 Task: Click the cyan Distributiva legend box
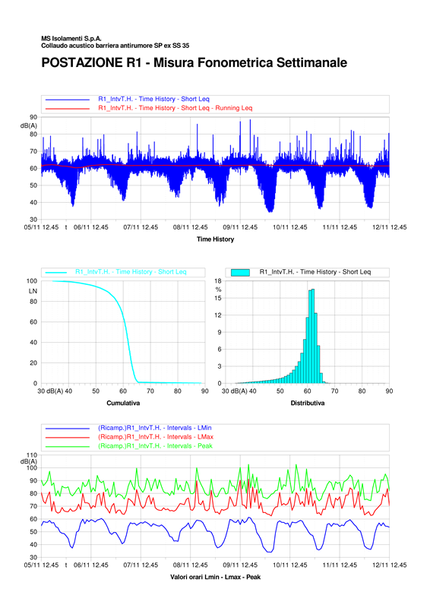(240, 272)
